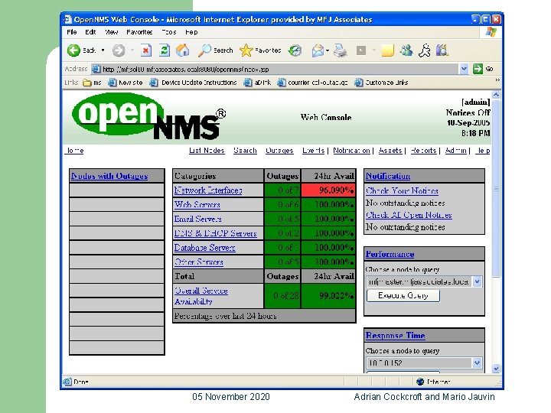Click the Refresh page icon
Screen dimensions: 551x413
pos(165,50)
